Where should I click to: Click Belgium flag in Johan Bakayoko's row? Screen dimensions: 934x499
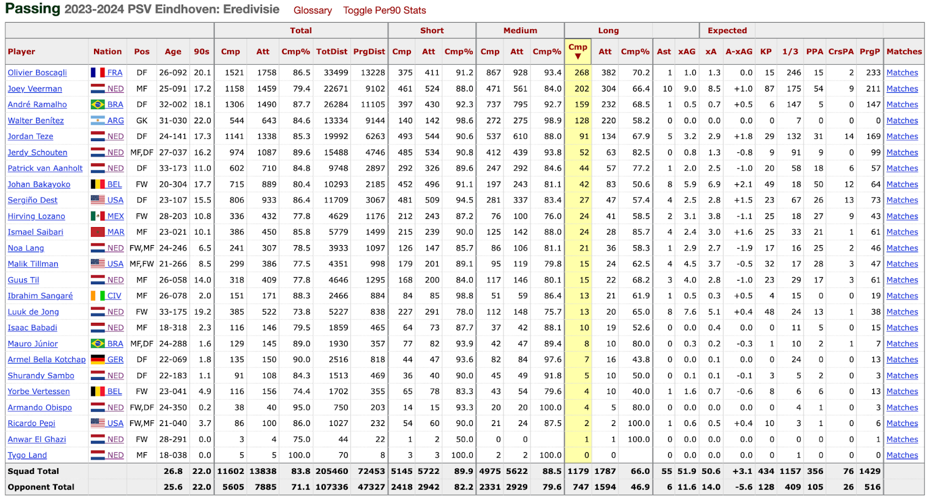coord(97,184)
